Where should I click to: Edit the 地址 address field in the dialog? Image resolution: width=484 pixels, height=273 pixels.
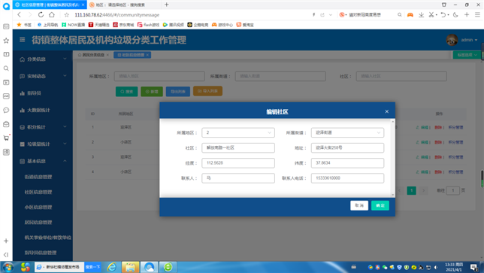[347, 147]
